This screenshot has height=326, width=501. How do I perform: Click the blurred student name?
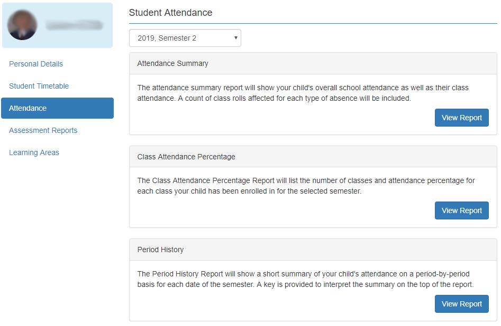tap(74, 25)
